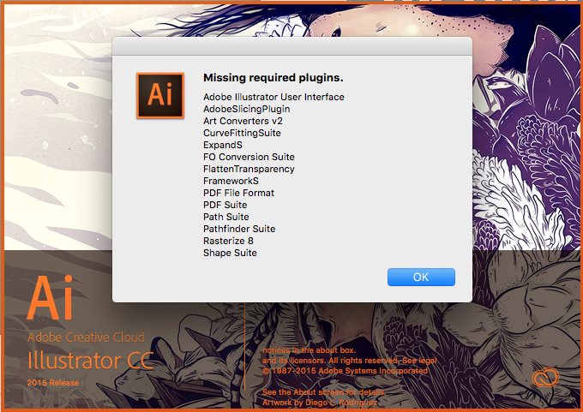
Task: Click the FO Conversion Suite entry
Action: click(x=249, y=157)
